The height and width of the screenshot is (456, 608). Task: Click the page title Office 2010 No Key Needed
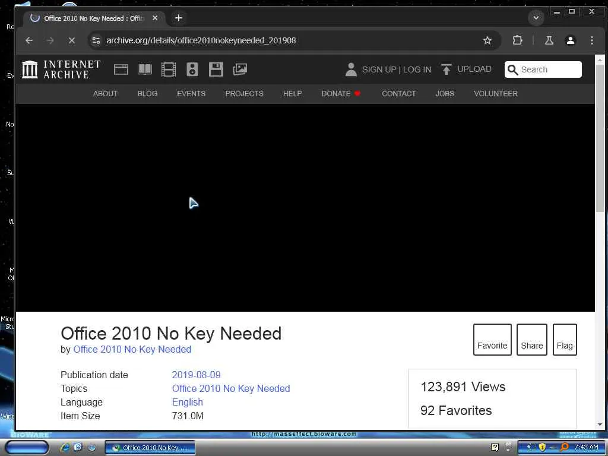pyautogui.click(x=171, y=334)
